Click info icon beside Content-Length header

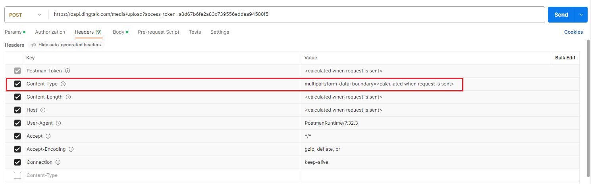(68, 97)
